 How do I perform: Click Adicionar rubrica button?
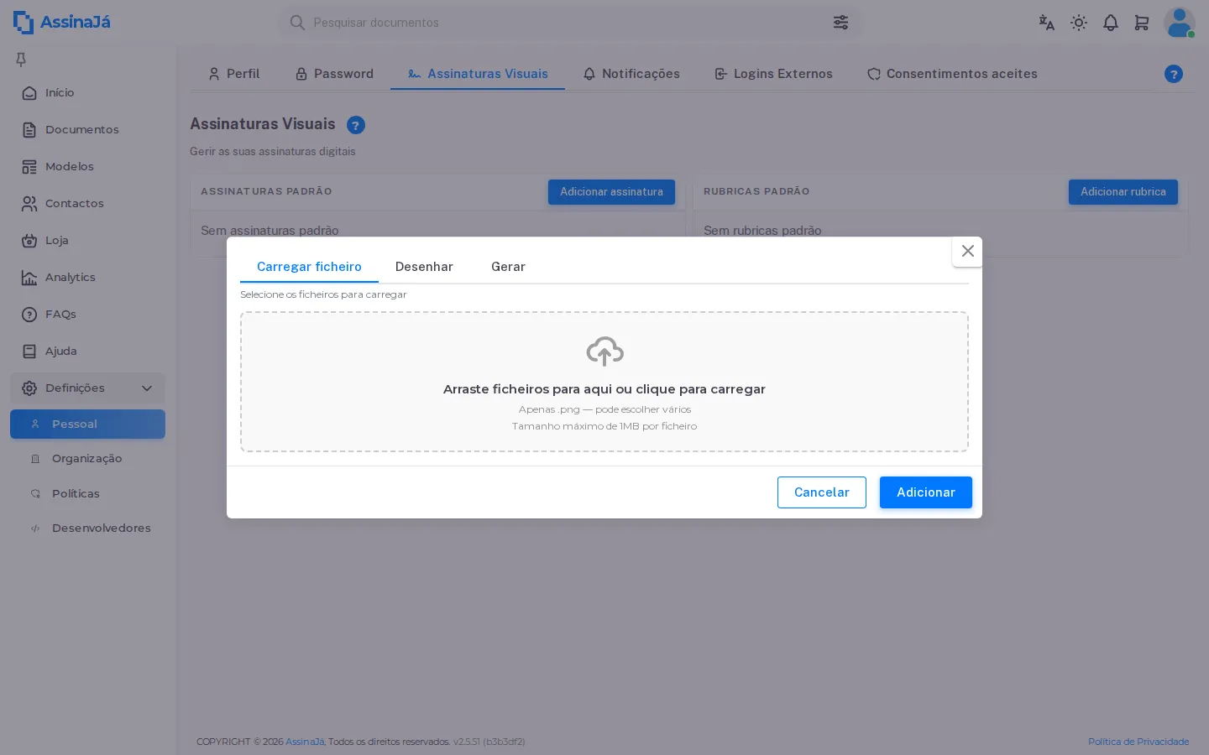click(1123, 192)
